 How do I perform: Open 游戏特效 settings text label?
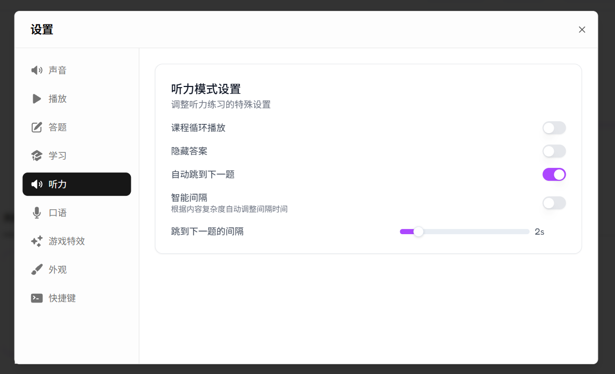66,241
